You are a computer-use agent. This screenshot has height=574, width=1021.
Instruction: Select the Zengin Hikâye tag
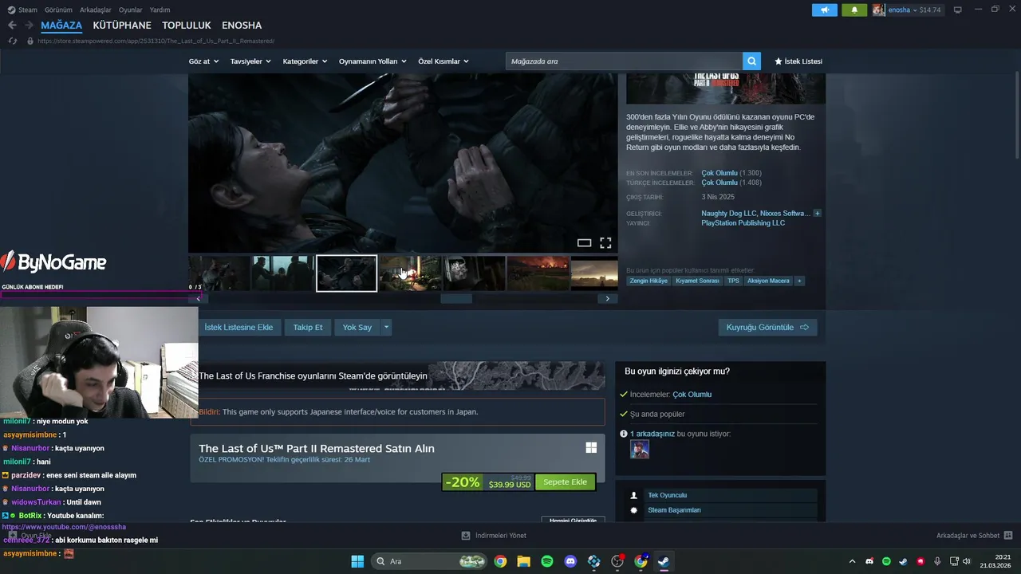pos(648,281)
